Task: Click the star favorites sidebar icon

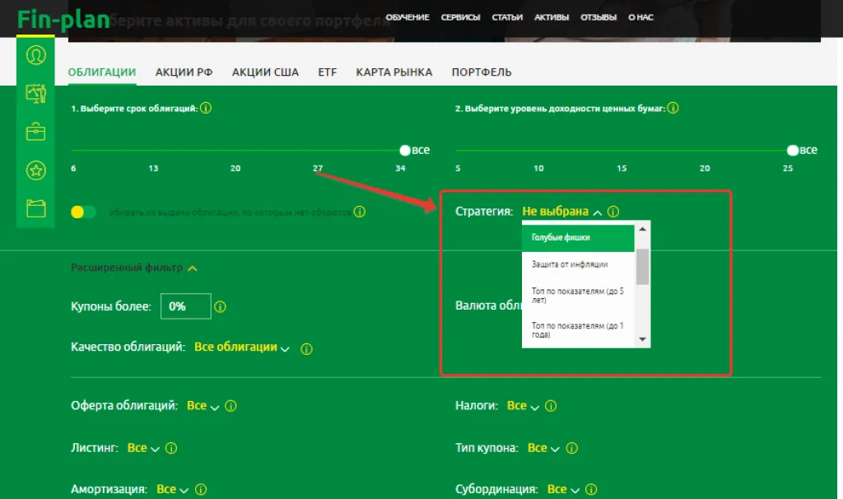Action: pyautogui.click(x=35, y=170)
